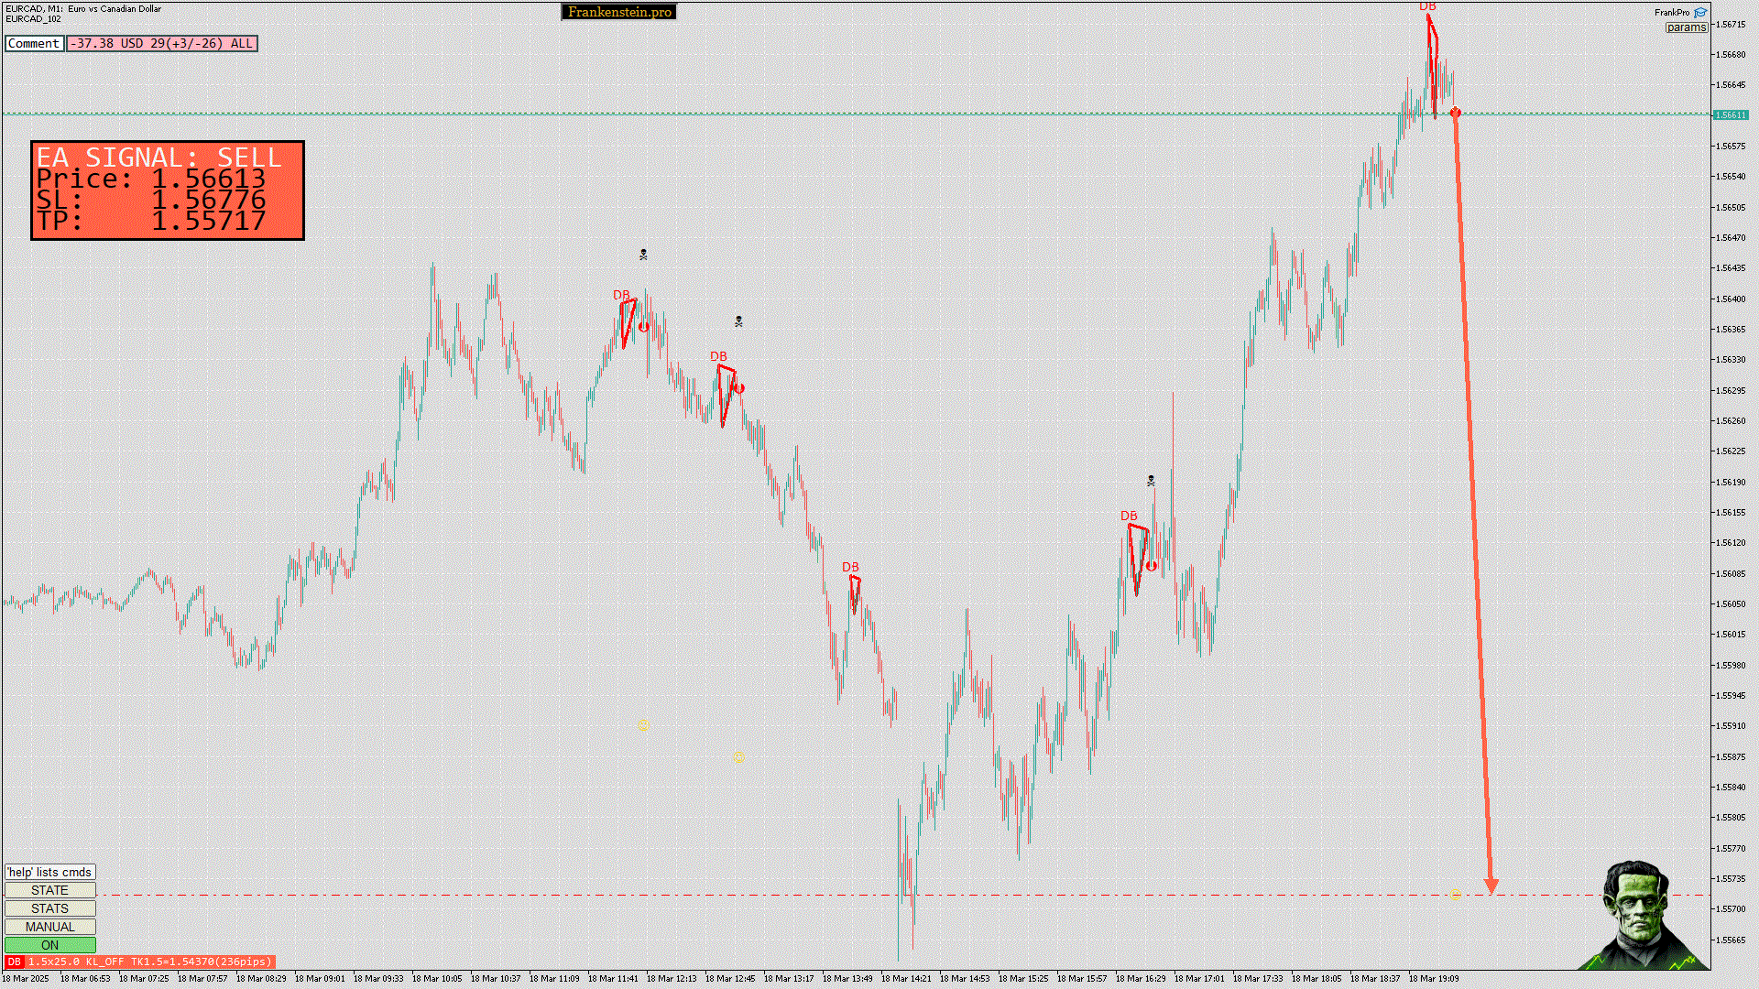The image size is (1759, 989).
Task: Click the -37.38 USD profit summary label
Action: [x=162, y=43]
